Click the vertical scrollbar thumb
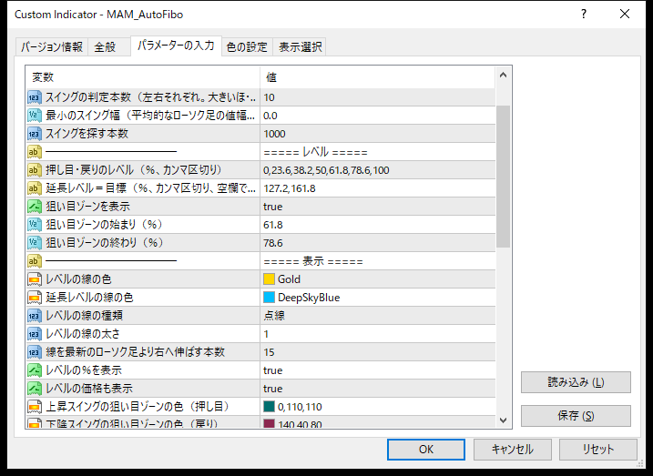653x476 pixels. 503,177
